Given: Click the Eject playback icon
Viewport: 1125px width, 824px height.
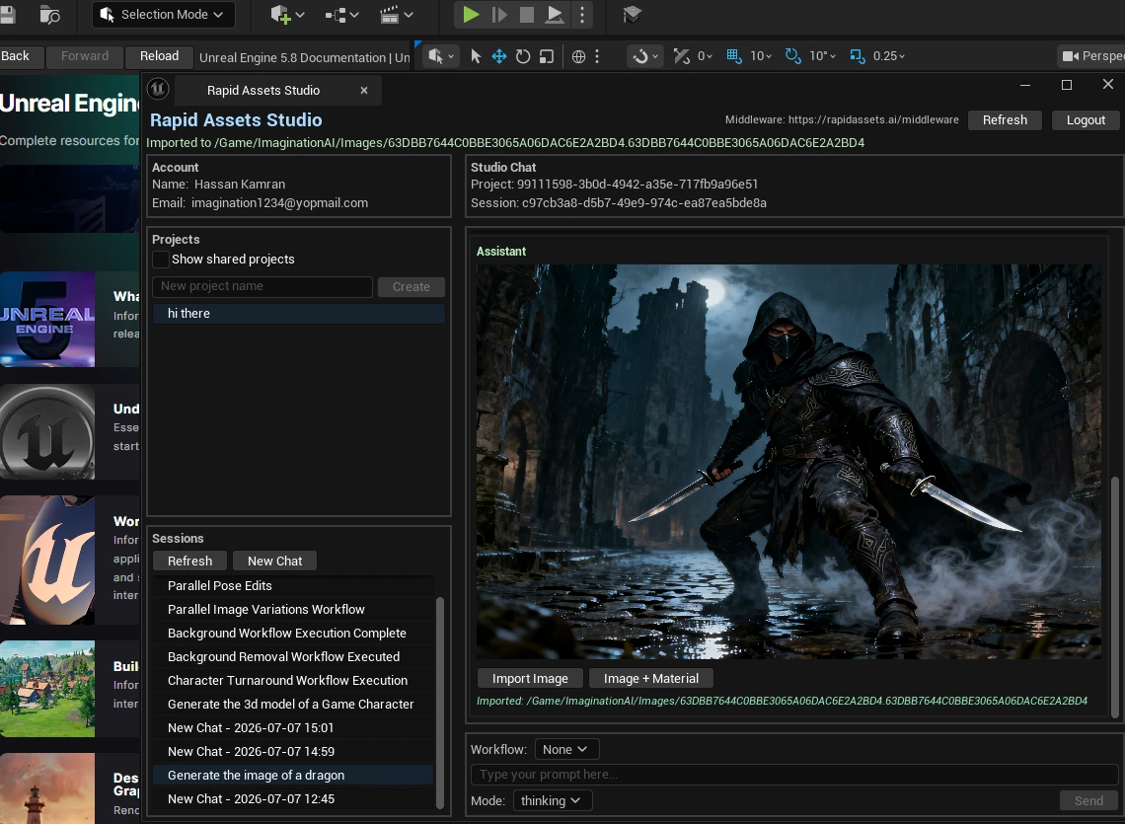Looking at the screenshot, I should coord(554,15).
